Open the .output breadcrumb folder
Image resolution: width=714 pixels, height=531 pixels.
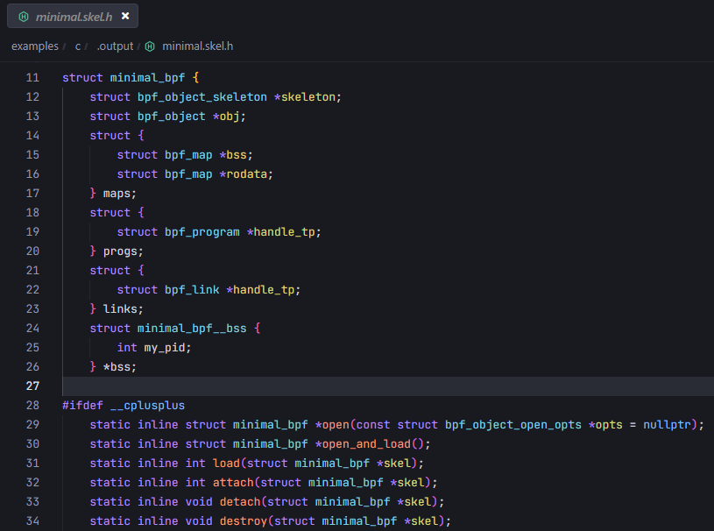116,46
